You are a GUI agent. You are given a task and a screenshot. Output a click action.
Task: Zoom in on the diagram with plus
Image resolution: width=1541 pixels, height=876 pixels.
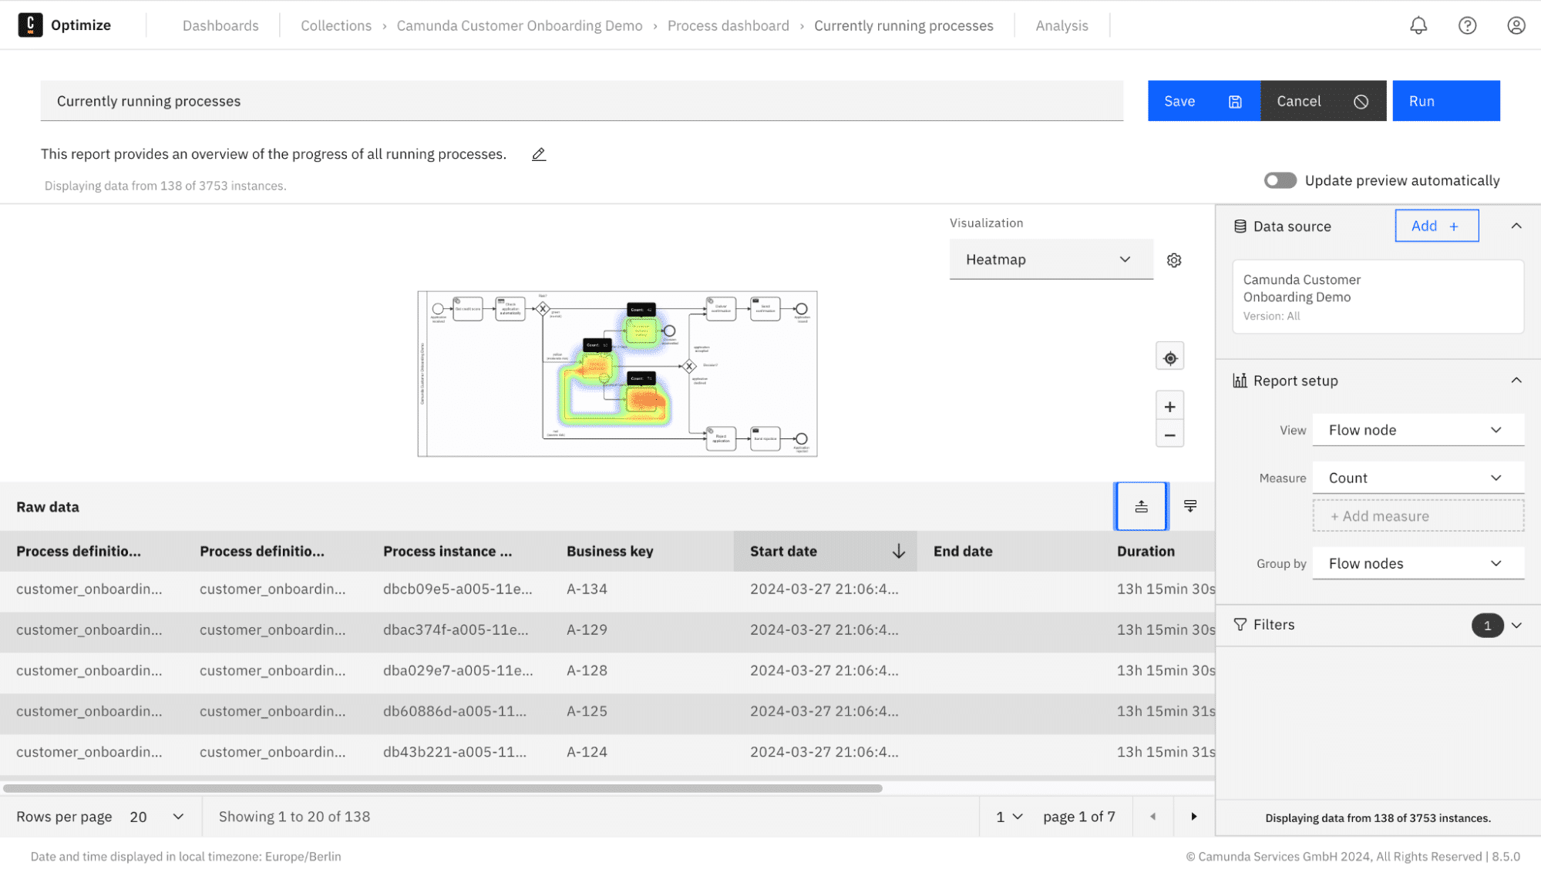pos(1169,407)
